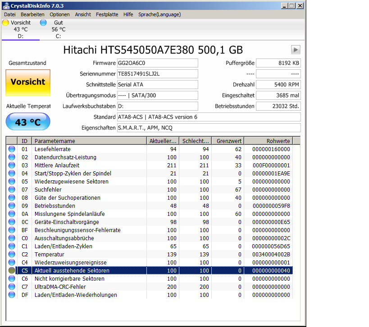The image size is (369, 327).
Task: Select the Lesefehlerrate row text
Action: [52, 149]
